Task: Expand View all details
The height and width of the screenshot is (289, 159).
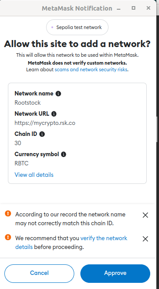Action: 34,175
